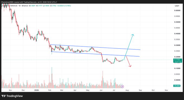The height and width of the screenshot is (100, 184).
Task: Select the lower blue channel trendline
Action: point(95,54)
